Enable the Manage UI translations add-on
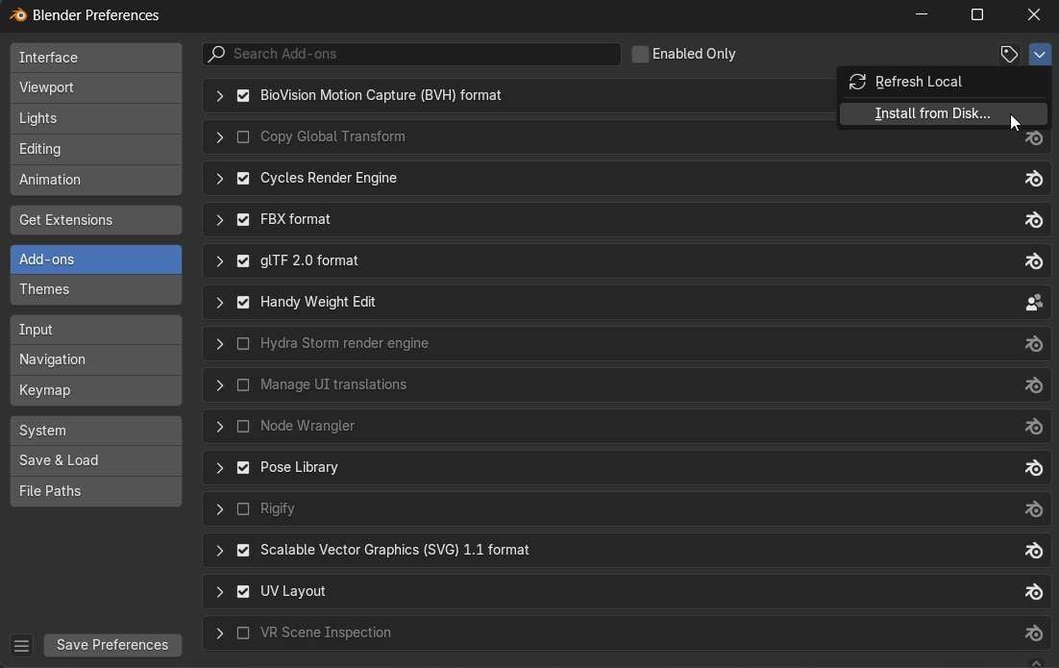This screenshot has width=1059, height=668. point(243,385)
